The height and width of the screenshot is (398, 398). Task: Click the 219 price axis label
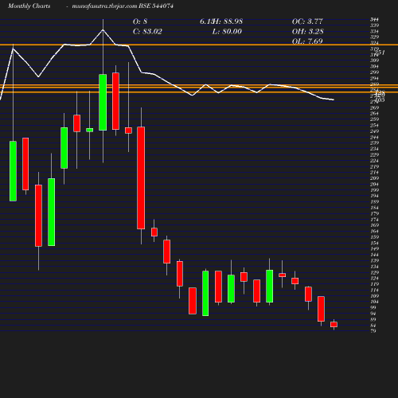(x=374, y=166)
